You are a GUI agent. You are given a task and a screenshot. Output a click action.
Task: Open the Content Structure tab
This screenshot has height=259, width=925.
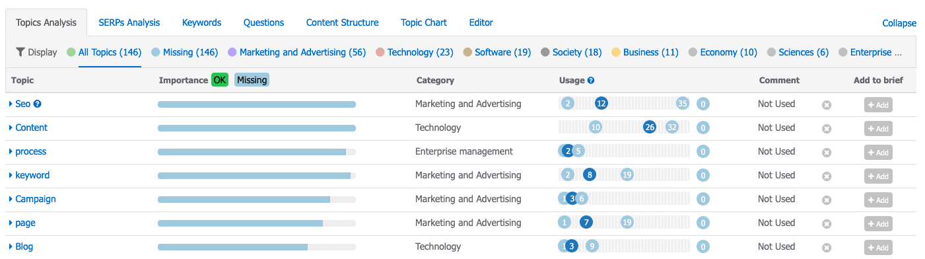342,22
